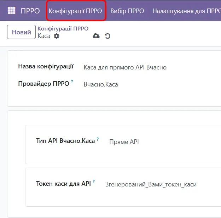The width and height of the screenshot is (221, 218).
Task: Open the Налаштування для ПРРО menu
Action: pos(187,11)
